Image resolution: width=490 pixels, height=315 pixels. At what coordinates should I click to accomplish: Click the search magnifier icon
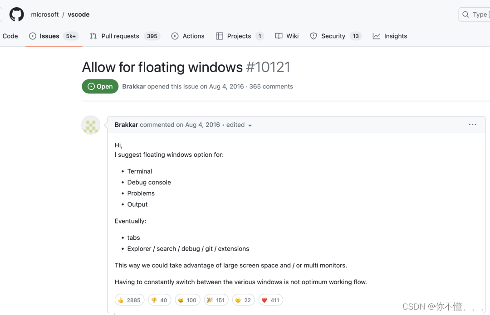(465, 15)
